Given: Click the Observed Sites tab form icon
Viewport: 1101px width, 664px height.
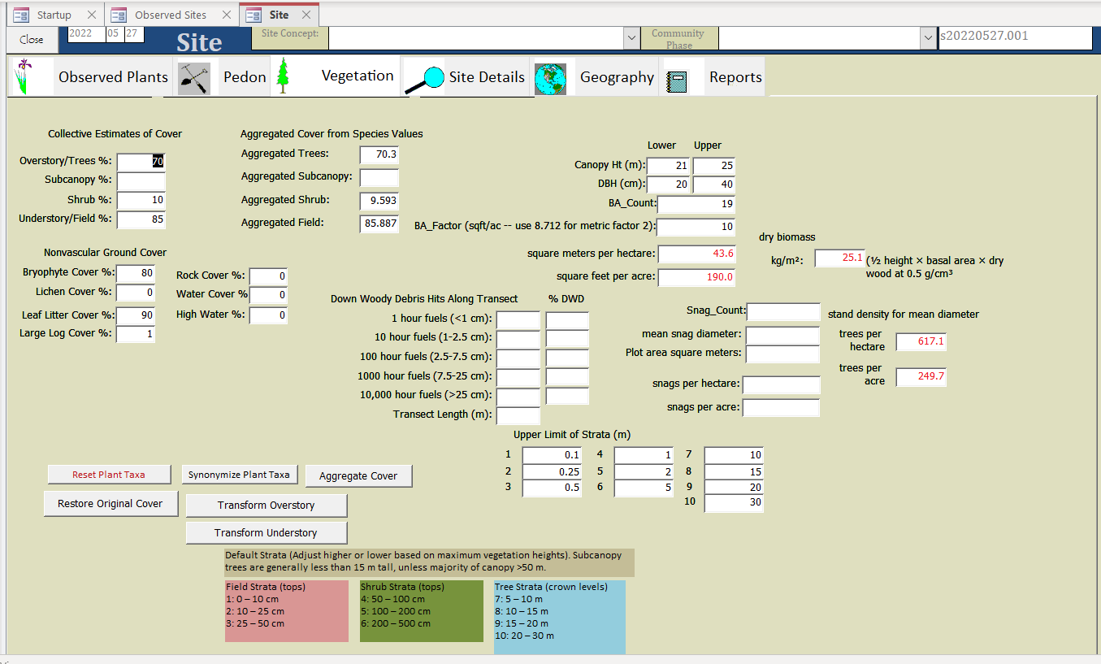Looking at the screenshot, I should 119,15.
